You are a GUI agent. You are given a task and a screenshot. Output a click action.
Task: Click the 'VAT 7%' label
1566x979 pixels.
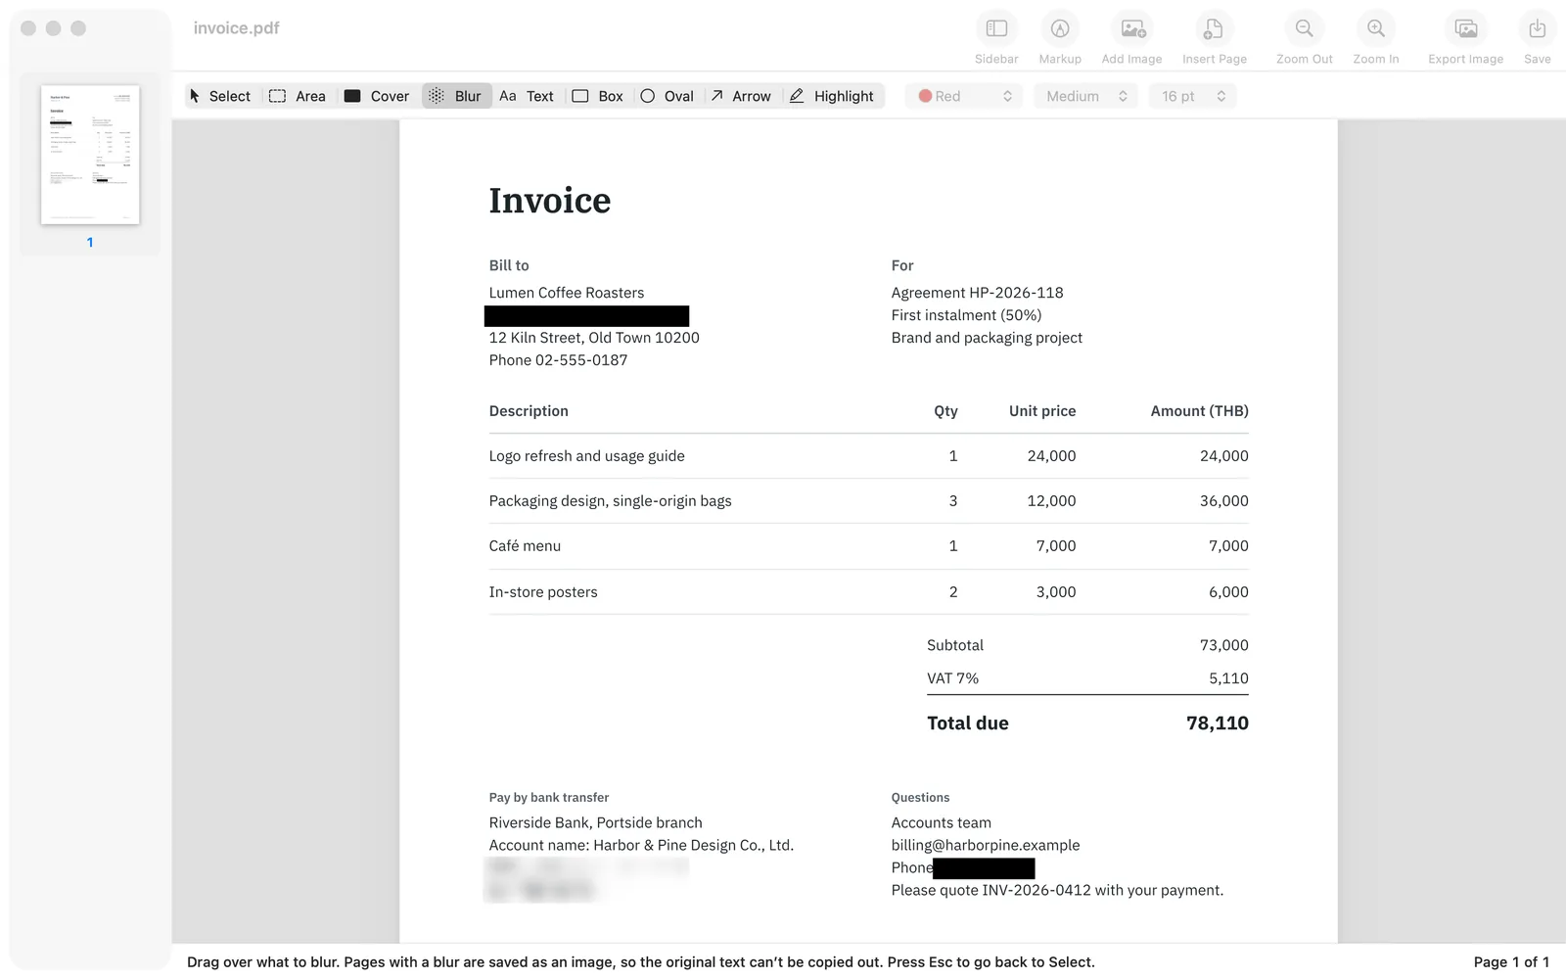pos(952,678)
